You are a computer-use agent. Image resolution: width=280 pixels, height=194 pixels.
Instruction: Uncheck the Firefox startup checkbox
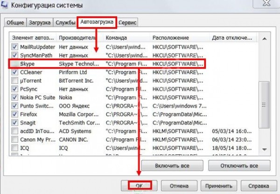14,114
